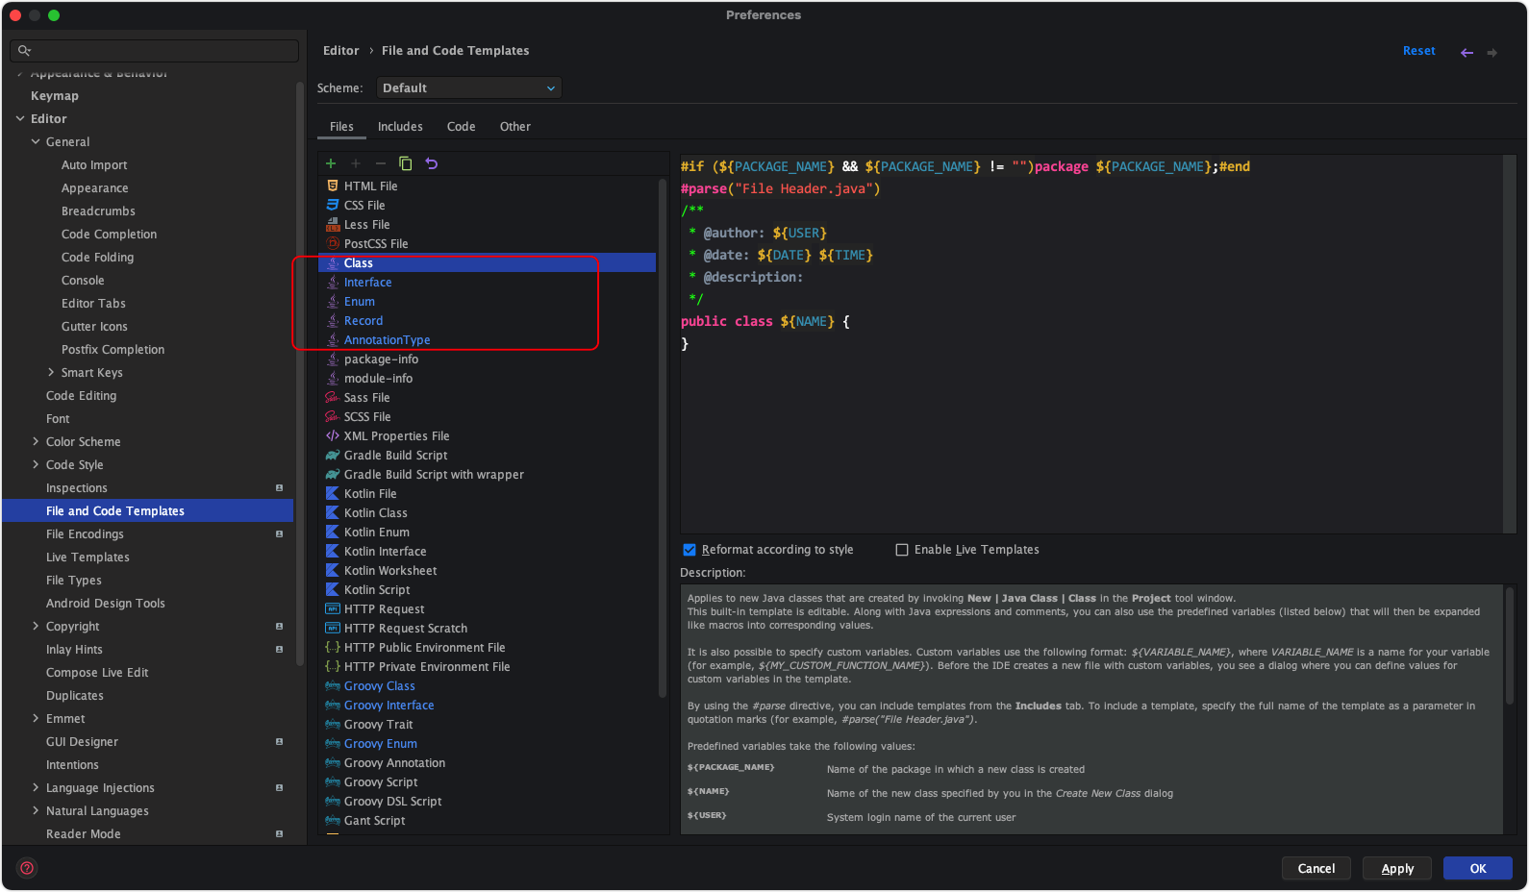Click the OK button
The height and width of the screenshot is (892, 1529).
1478,868
